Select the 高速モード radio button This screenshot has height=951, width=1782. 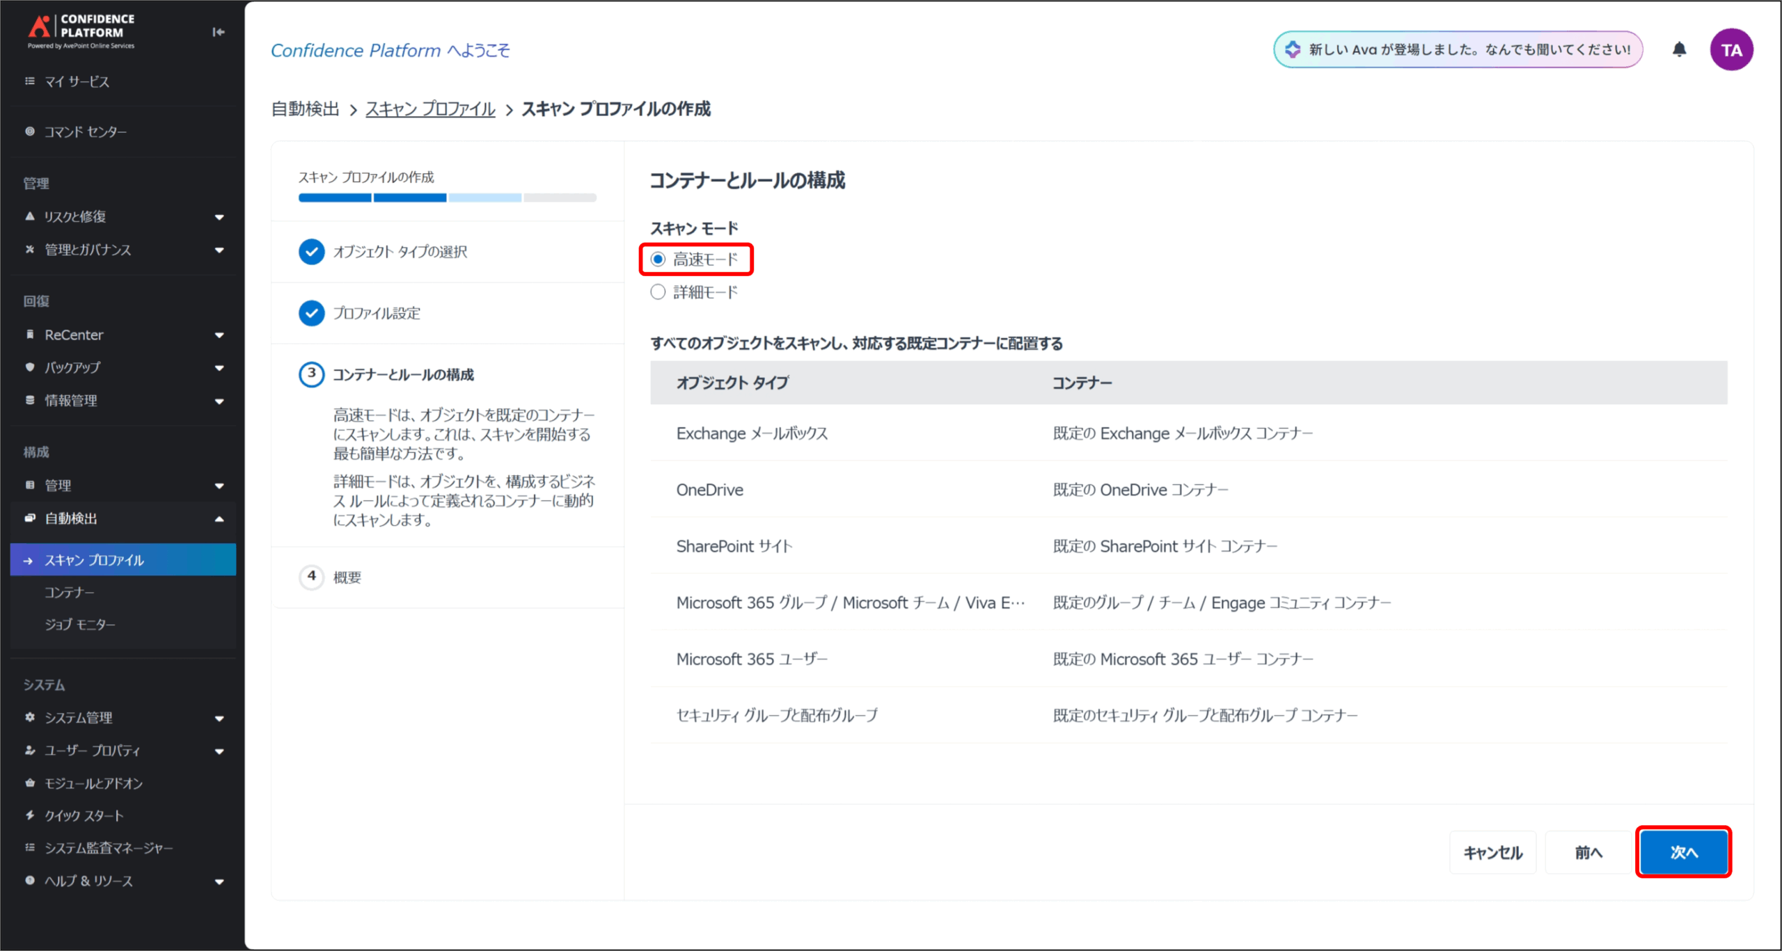coord(658,259)
